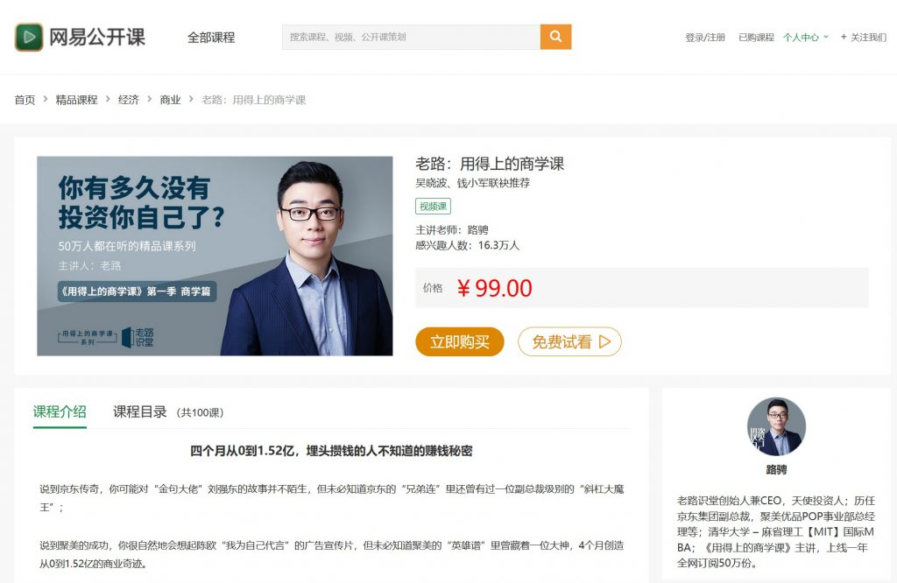897x583 pixels.
Task: Expand the 经济 breadcrumb category
Action: (x=129, y=100)
